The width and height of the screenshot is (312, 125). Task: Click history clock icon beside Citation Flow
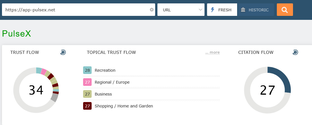pos(295,52)
